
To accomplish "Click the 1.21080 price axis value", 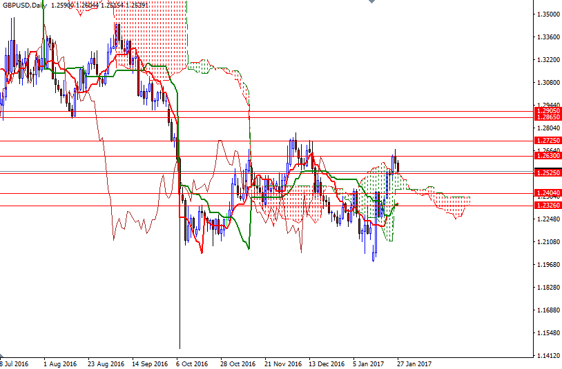I will point(548,242).
